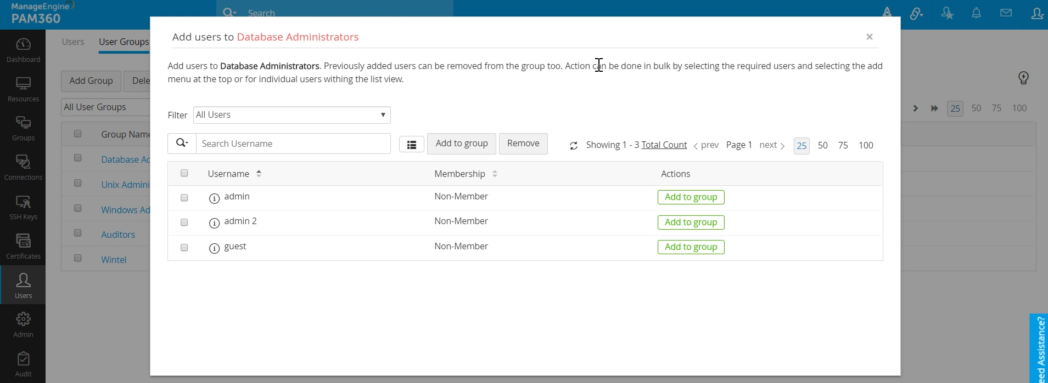Click the Add Group button in background
The height and width of the screenshot is (383, 1048).
(x=91, y=81)
